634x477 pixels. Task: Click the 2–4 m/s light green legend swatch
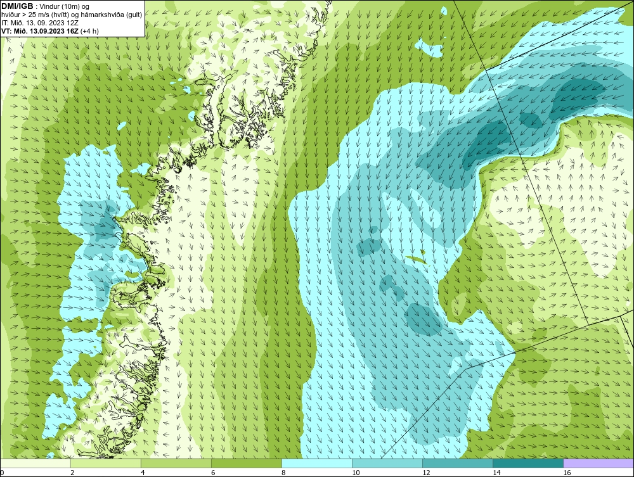click(105, 463)
